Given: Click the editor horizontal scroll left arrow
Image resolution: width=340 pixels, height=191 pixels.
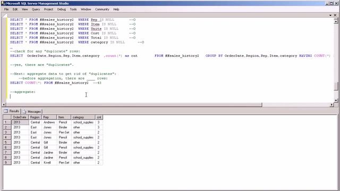Looking at the screenshot, I should pos(4,105).
